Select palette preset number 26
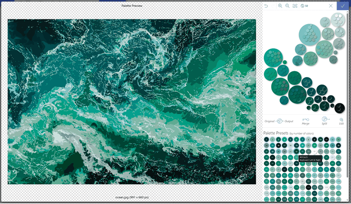This screenshot has height=204, width=351. tap(339, 145)
